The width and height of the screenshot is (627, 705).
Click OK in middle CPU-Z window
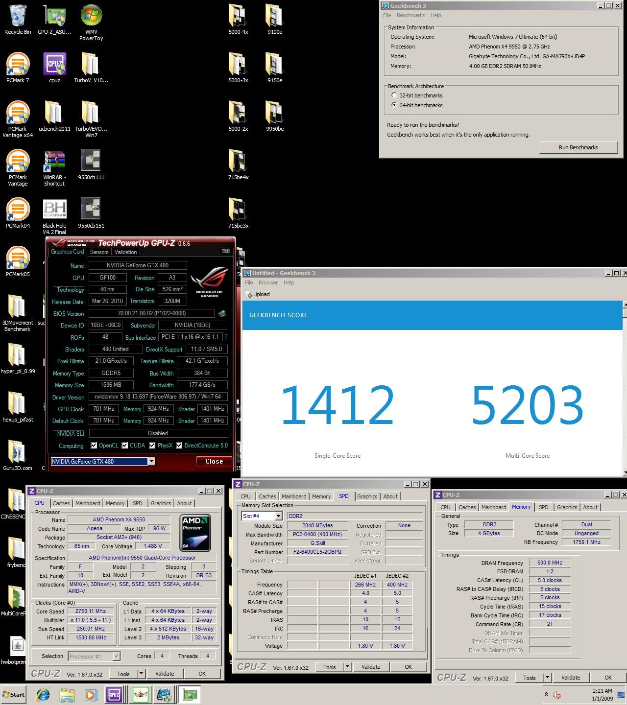click(x=408, y=667)
